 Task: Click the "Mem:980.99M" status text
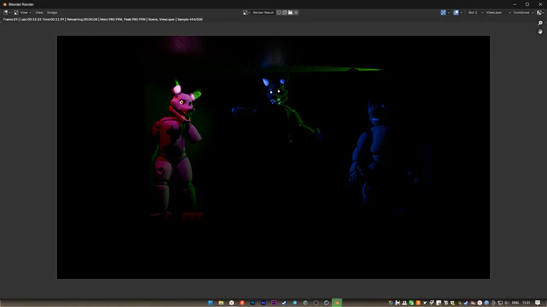(111, 19)
